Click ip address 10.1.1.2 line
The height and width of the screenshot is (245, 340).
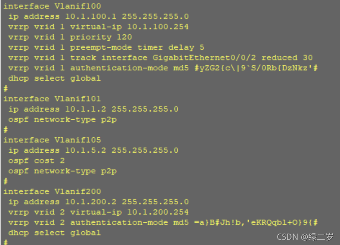93,109
